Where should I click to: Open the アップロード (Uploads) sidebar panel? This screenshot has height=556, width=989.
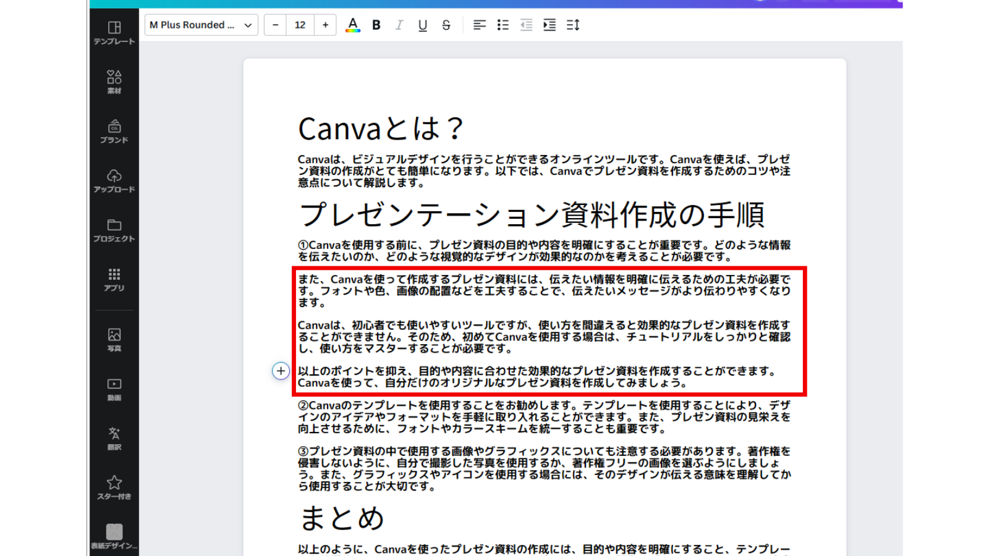(x=114, y=181)
